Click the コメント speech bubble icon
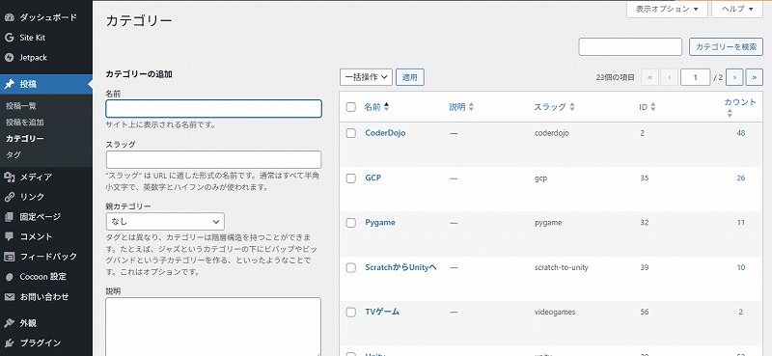Image resolution: width=772 pixels, height=356 pixels. pyautogui.click(x=9, y=236)
